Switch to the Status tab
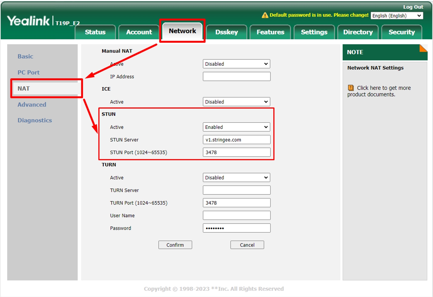Viewport: 433px width, 297px height. click(x=95, y=32)
